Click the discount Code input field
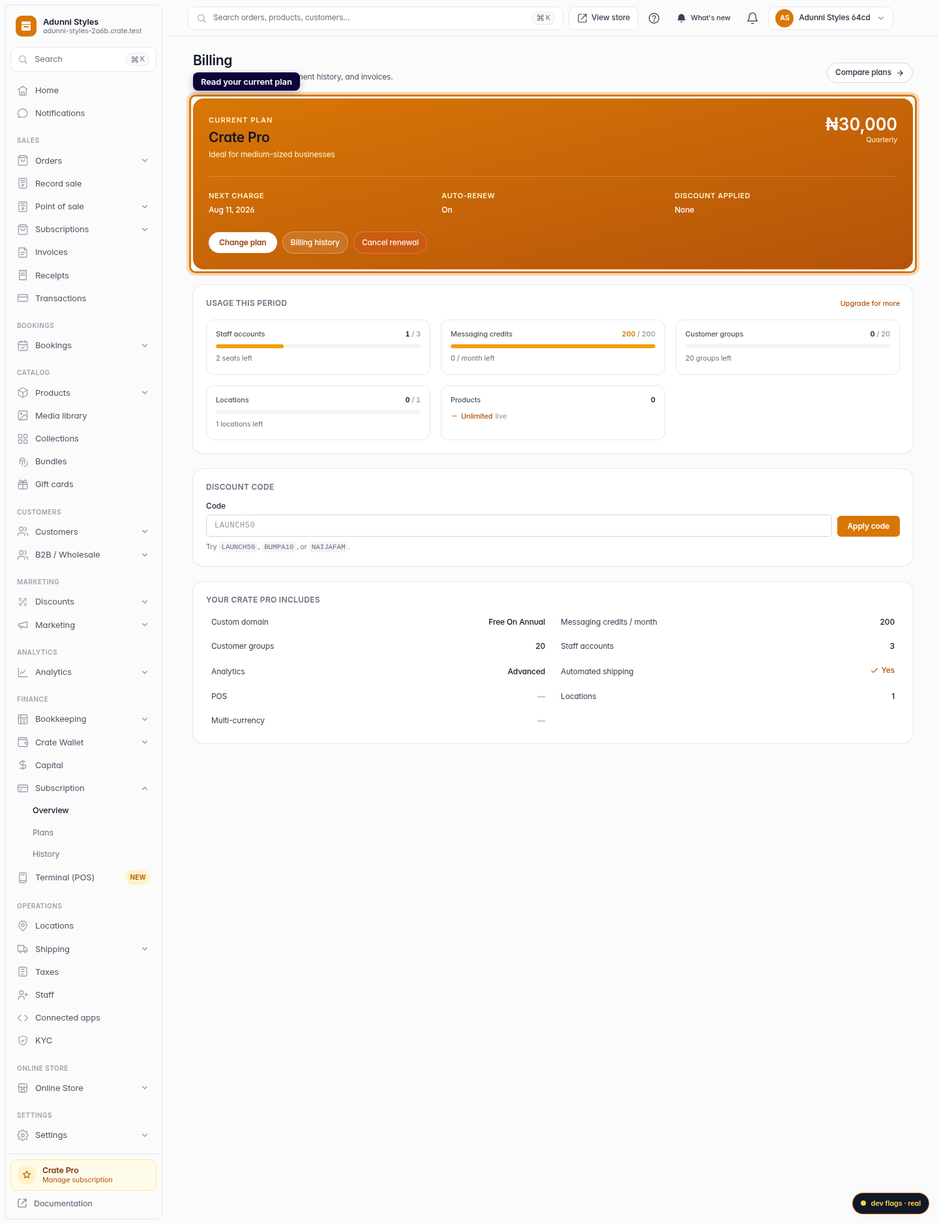939x1224 pixels. click(x=518, y=526)
